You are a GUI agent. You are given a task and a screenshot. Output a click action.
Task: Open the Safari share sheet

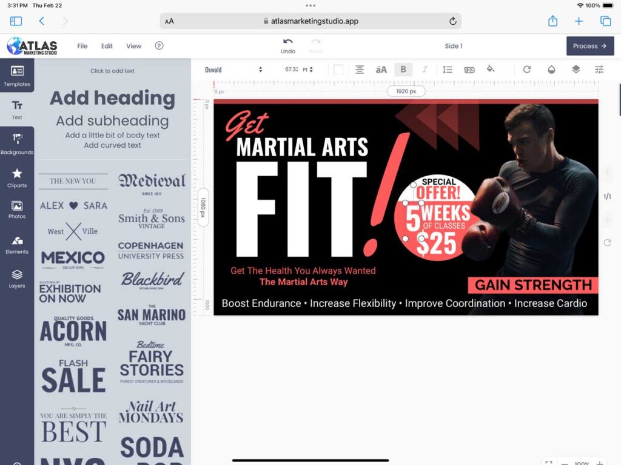coord(552,21)
